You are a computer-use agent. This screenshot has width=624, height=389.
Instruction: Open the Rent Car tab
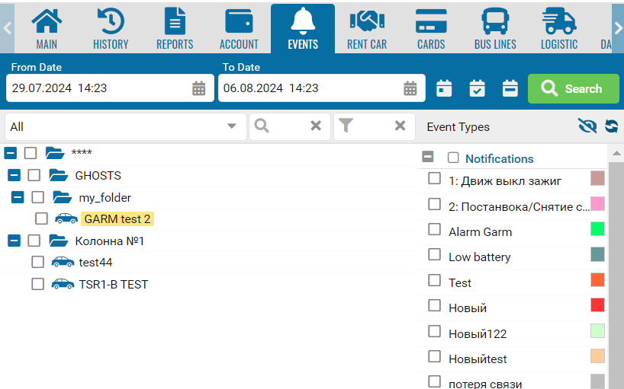[x=367, y=28]
